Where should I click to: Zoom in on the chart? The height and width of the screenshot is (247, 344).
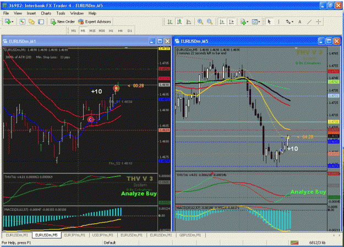click(200, 21)
